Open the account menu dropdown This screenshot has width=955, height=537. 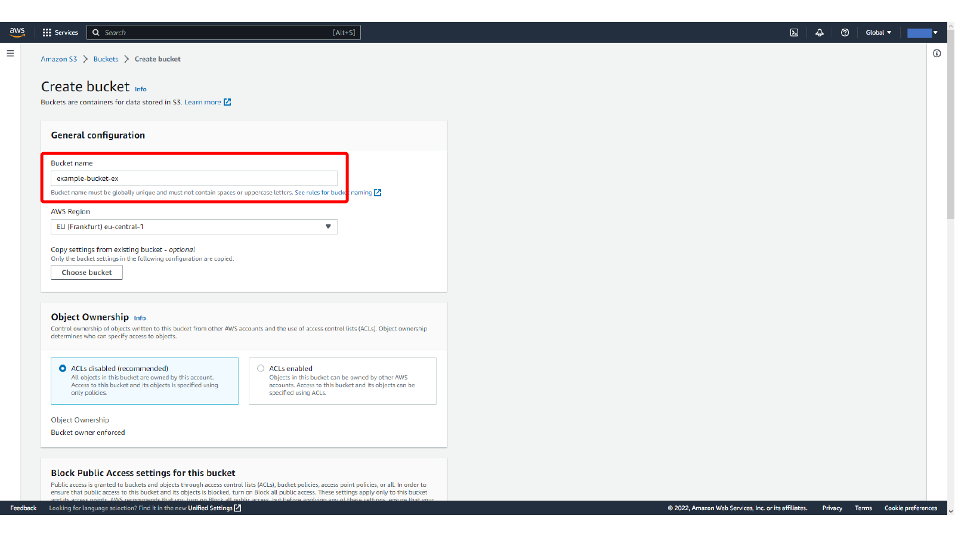tap(923, 32)
